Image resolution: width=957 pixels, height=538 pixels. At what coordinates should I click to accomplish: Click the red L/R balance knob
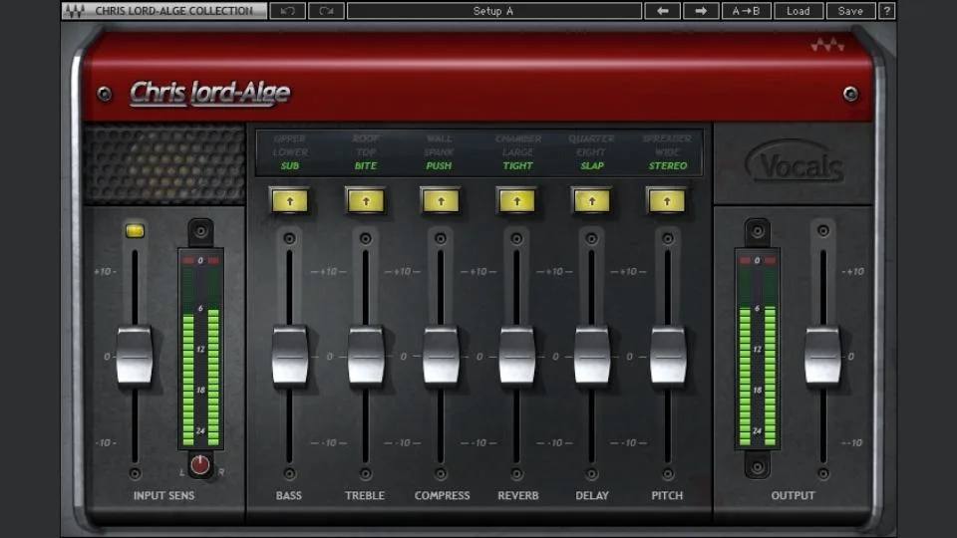[200, 465]
